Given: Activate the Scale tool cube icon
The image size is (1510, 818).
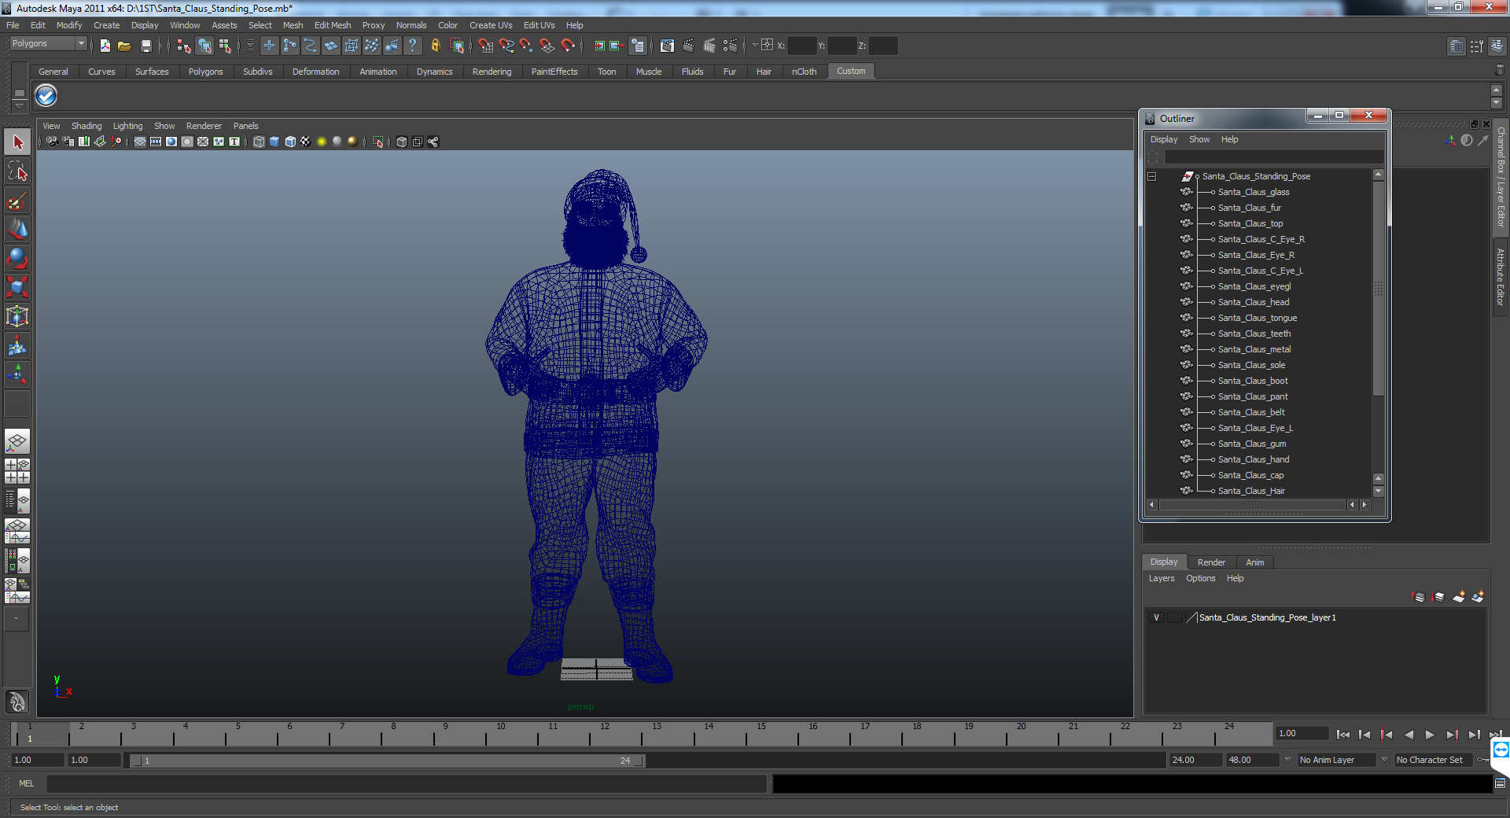Looking at the screenshot, I should click(x=17, y=287).
